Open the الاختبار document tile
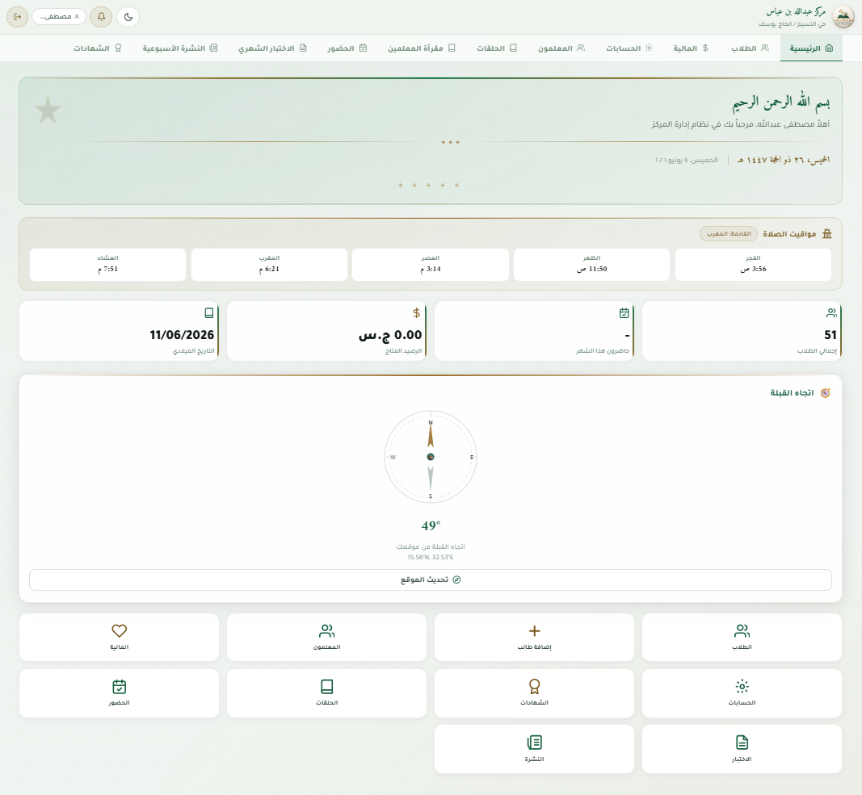The image size is (862, 795). 742,749
